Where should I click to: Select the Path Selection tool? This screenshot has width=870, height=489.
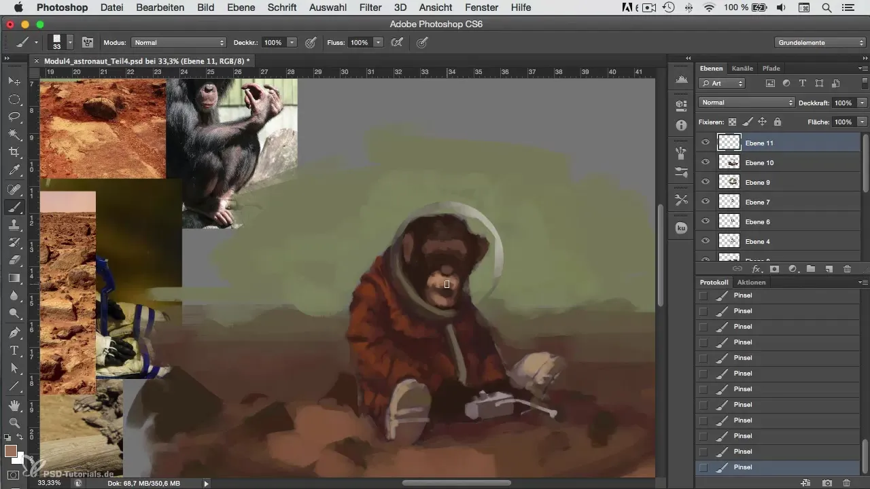14,368
